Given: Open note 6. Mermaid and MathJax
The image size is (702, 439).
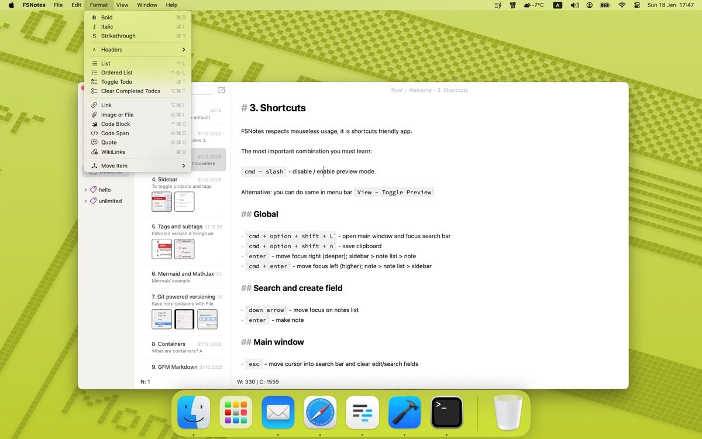Looking at the screenshot, I should pyautogui.click(x=184, y=277).
